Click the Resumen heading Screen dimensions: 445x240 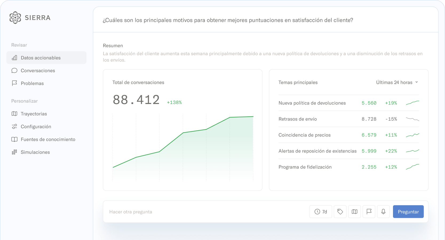point(113,46)
